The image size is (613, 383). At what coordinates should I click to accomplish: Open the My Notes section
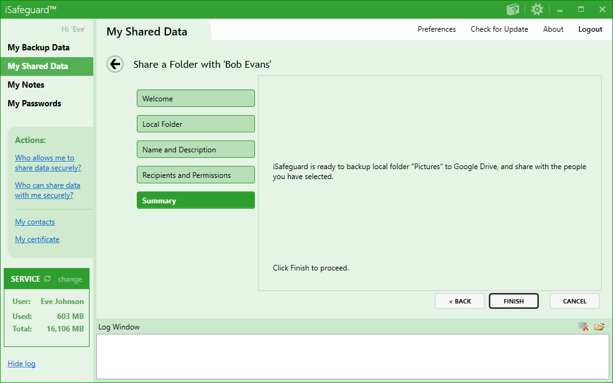(26, 85)
